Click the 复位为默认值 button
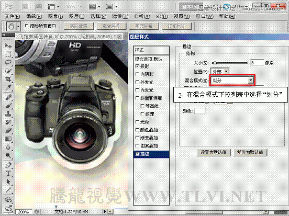The image size is (289, 216). (250, 152)
